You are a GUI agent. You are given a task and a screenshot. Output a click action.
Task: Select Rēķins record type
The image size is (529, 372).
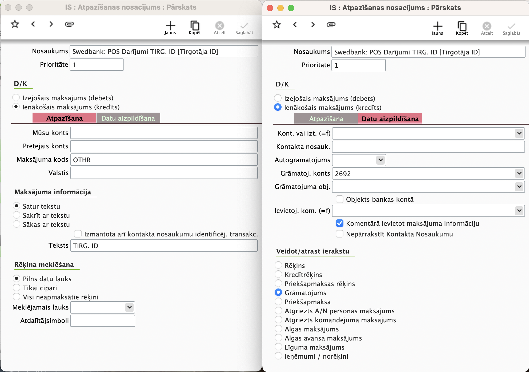point(278,265)
